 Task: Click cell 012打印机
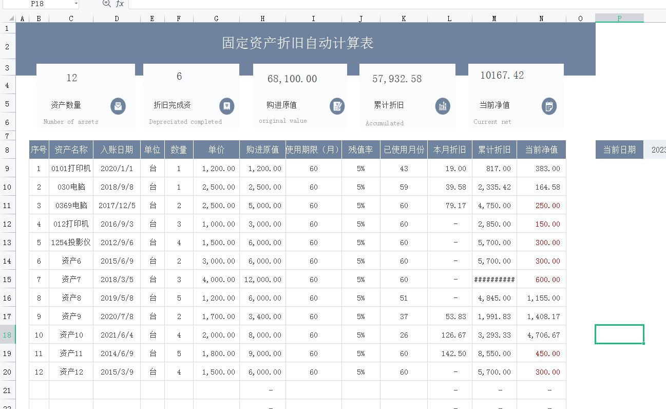pyautogui.click(x=71, y=224)
